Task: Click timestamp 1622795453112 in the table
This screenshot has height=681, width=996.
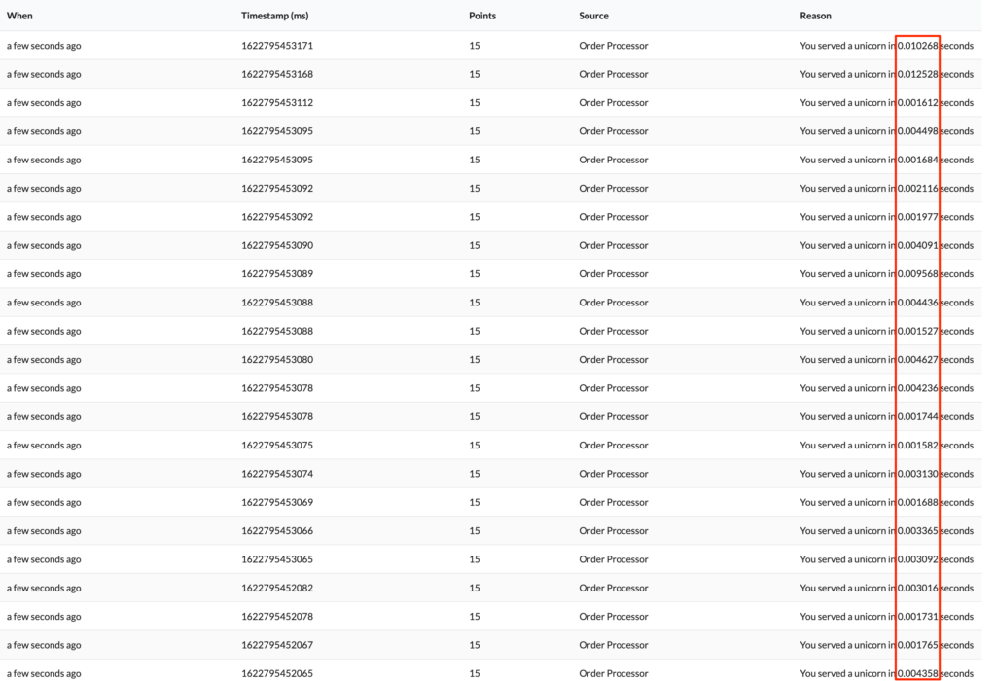Action: point(277,103)
